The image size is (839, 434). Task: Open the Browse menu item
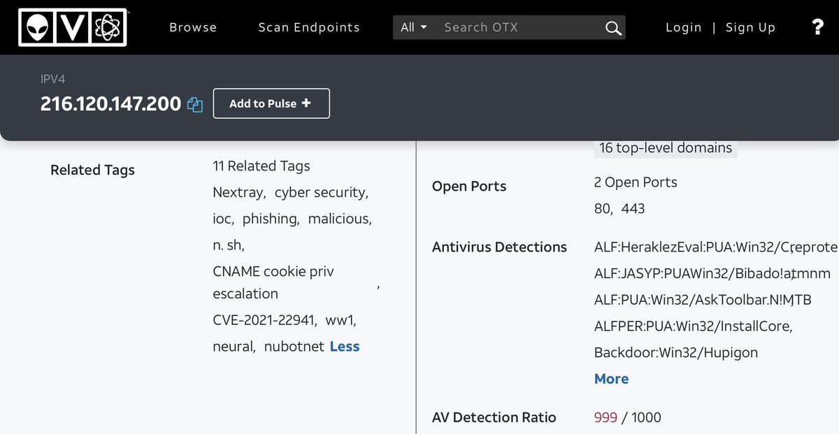[x=193, y=27]
